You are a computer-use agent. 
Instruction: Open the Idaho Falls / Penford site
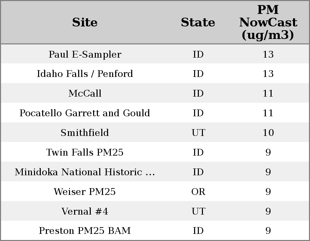tap(85, 74)
